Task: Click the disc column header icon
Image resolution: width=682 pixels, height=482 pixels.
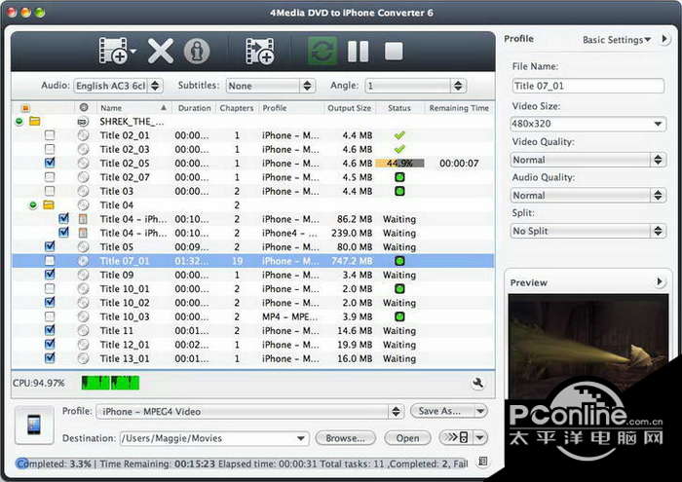Action: point(84,107)
